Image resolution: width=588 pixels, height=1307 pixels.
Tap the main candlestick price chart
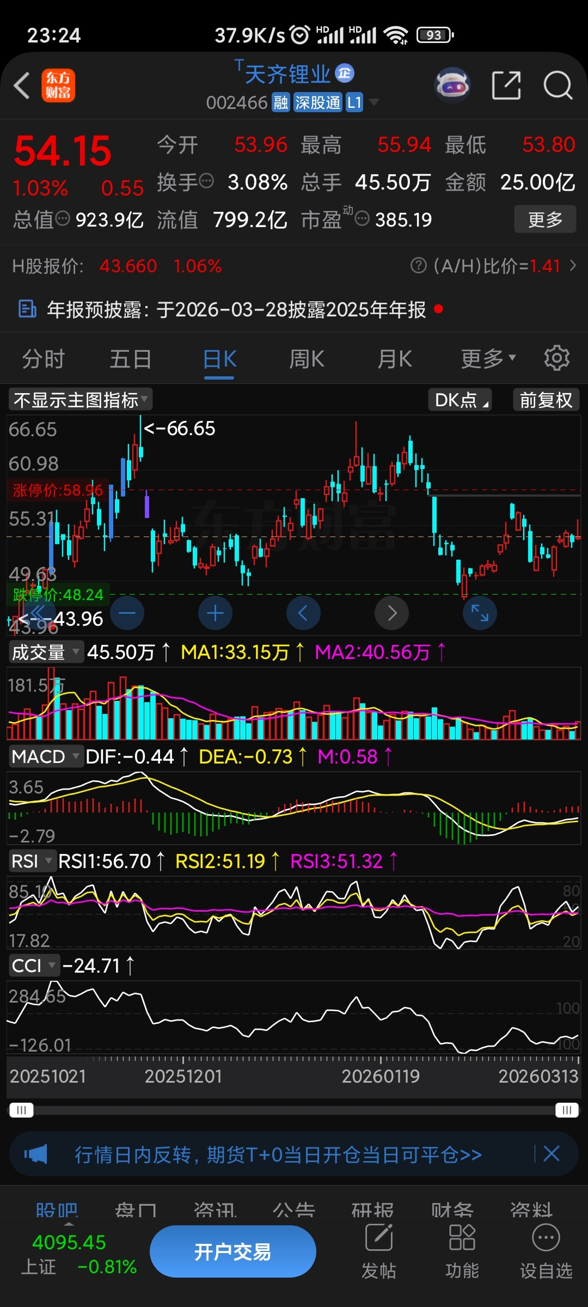tap(294, 525)
